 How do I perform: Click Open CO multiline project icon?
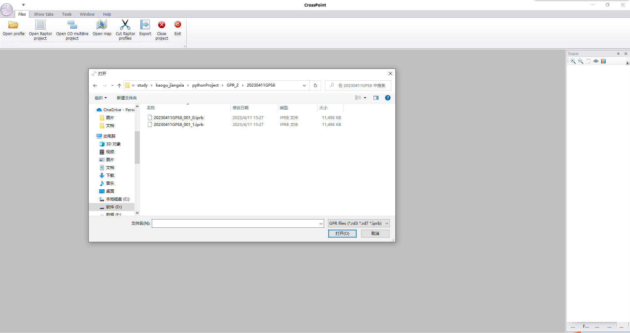[72, 25]
